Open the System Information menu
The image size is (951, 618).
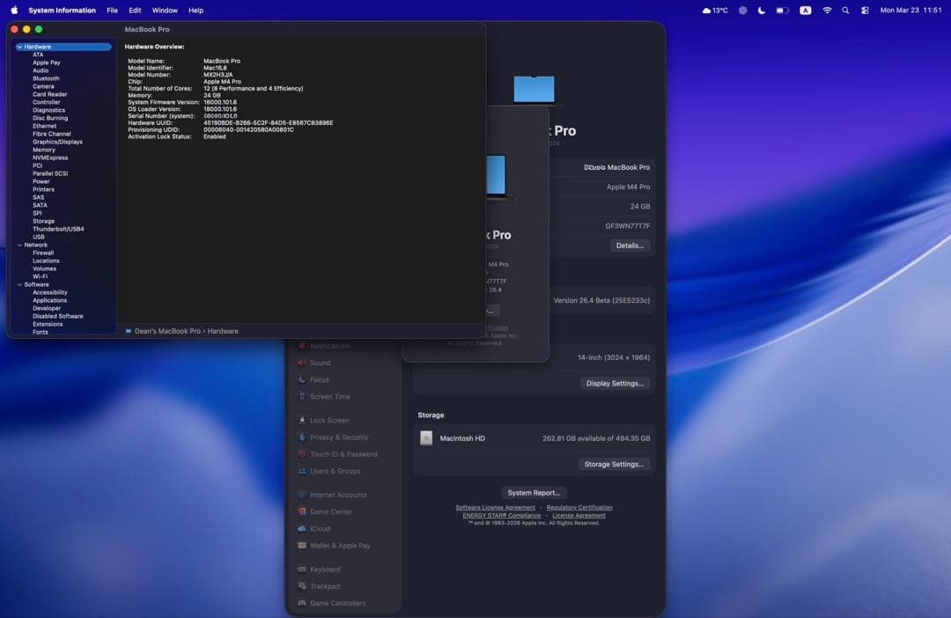click(62, 11)
